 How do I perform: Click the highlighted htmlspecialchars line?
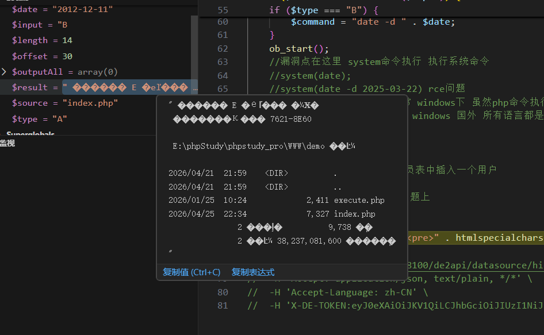(476, 237)
